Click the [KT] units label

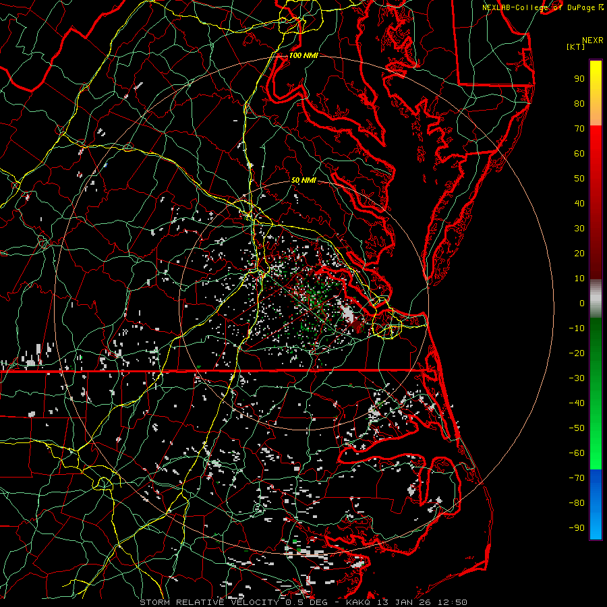pyautogui.click(x=576, y=47)
